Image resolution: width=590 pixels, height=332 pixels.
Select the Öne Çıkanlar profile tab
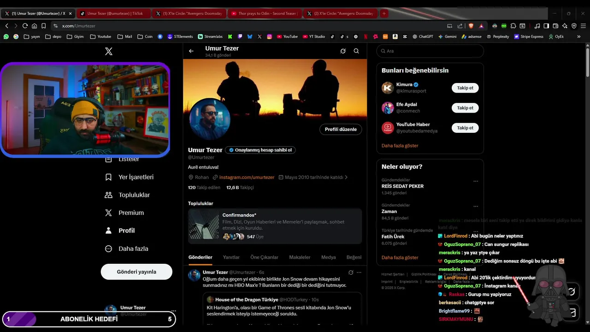[264, 257]
